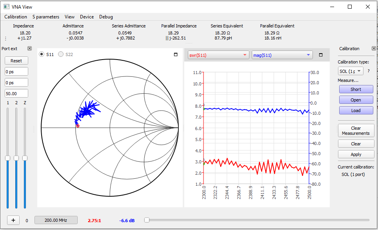The height and width of the screenshot is (230, 378).
Task: Open the S parameters menu
Action: click(x=46, y=16)
